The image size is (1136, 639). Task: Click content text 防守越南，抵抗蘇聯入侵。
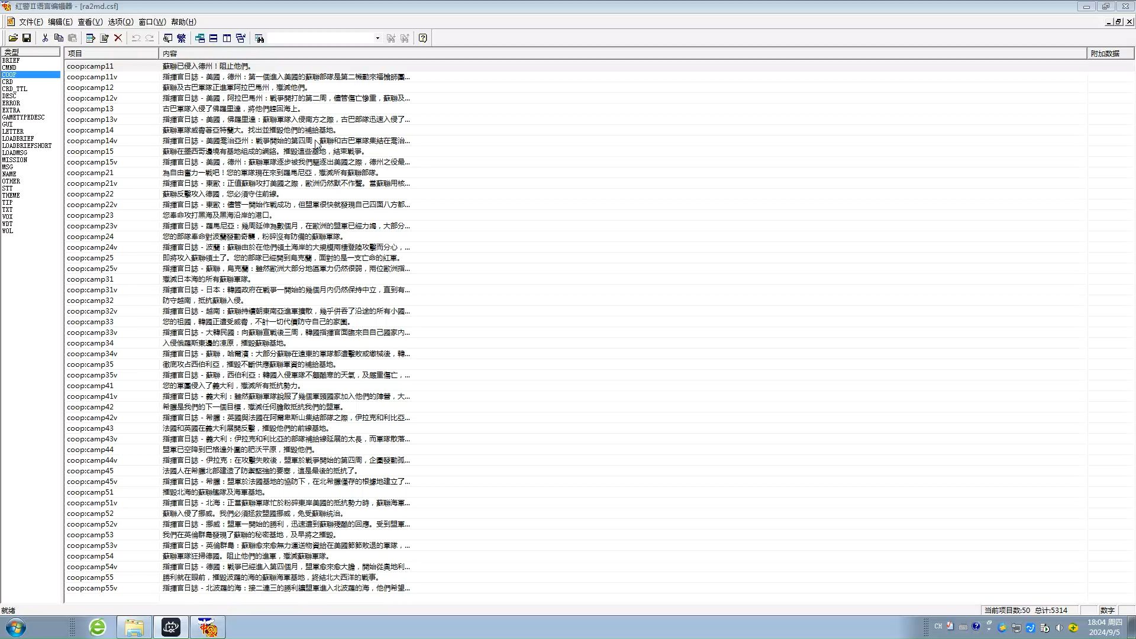pyautogui.click(x=204, y=301)
